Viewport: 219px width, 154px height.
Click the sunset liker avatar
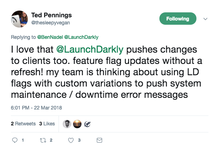[77, 124]
